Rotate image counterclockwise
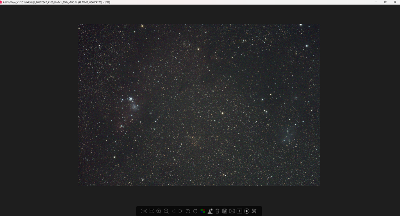 pyautogui.click(x=188, y=211)
